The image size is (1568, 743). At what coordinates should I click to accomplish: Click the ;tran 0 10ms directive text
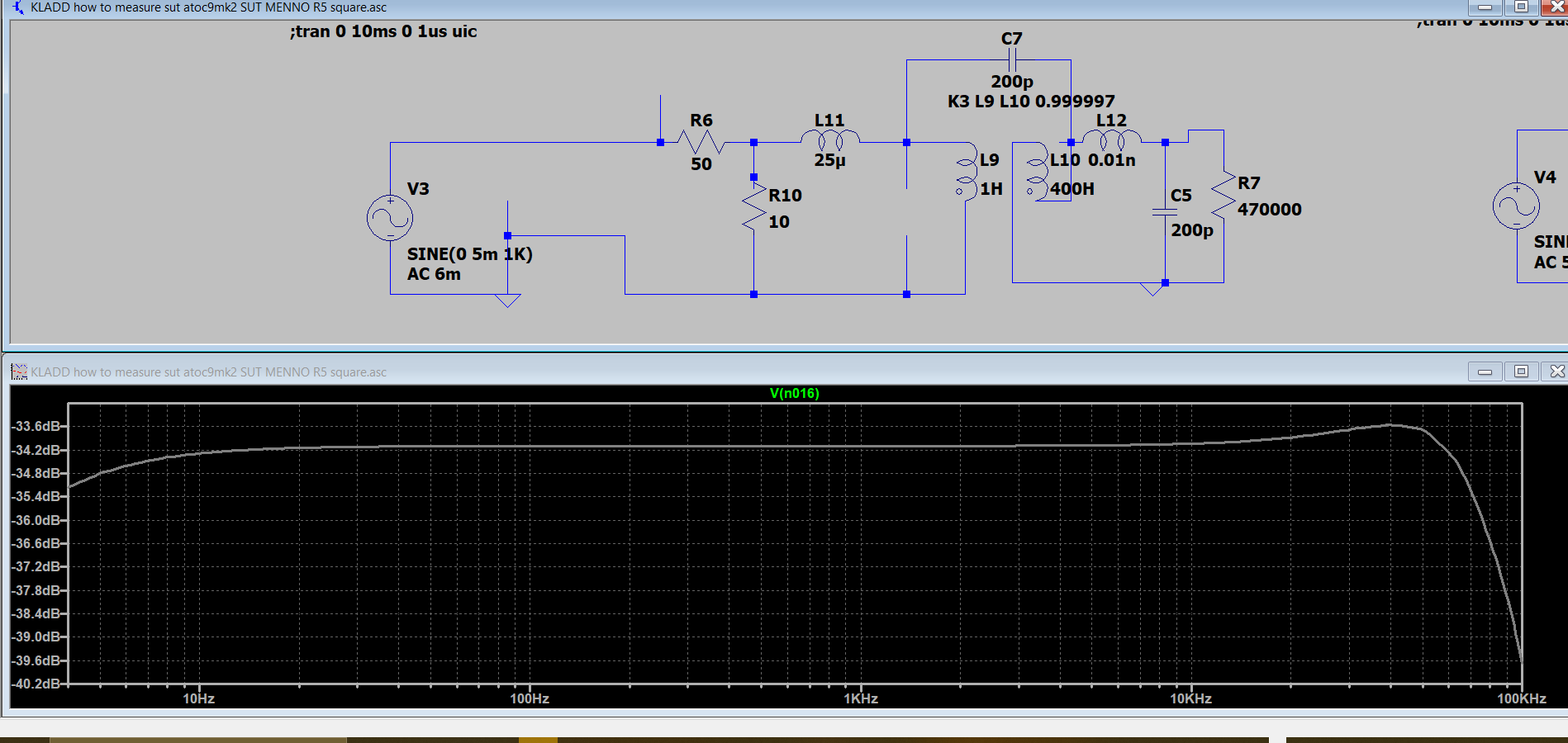[383, 31]
